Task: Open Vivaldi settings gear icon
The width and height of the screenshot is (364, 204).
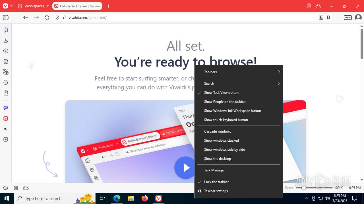Action: pos(6,188)
